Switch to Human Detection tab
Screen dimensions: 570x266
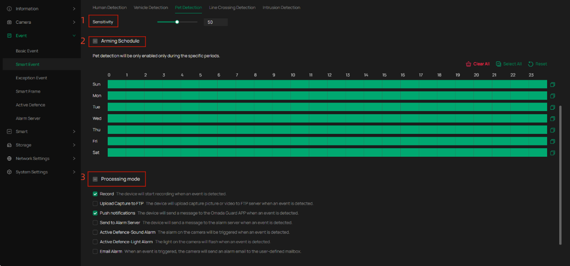(x=109, y=8)
